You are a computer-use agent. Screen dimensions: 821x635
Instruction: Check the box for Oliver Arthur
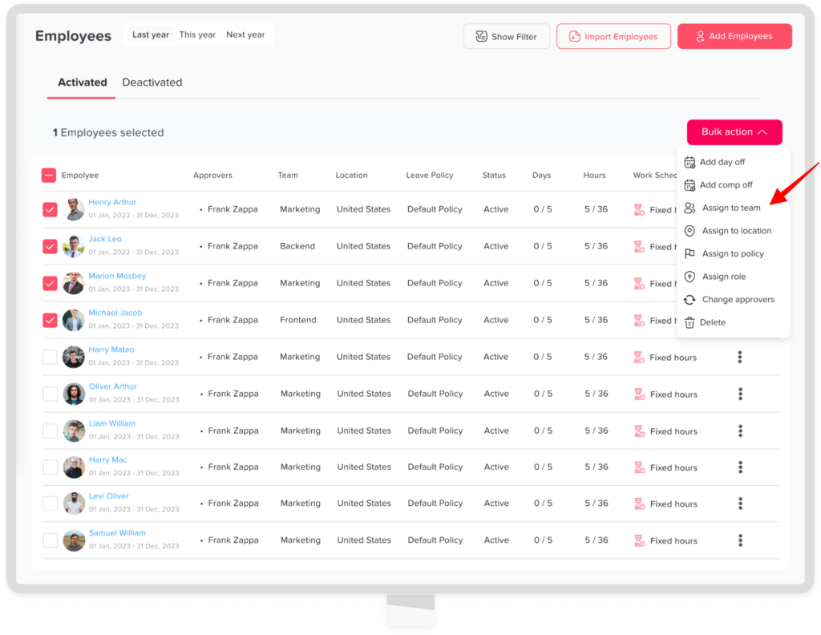(50, 394)
